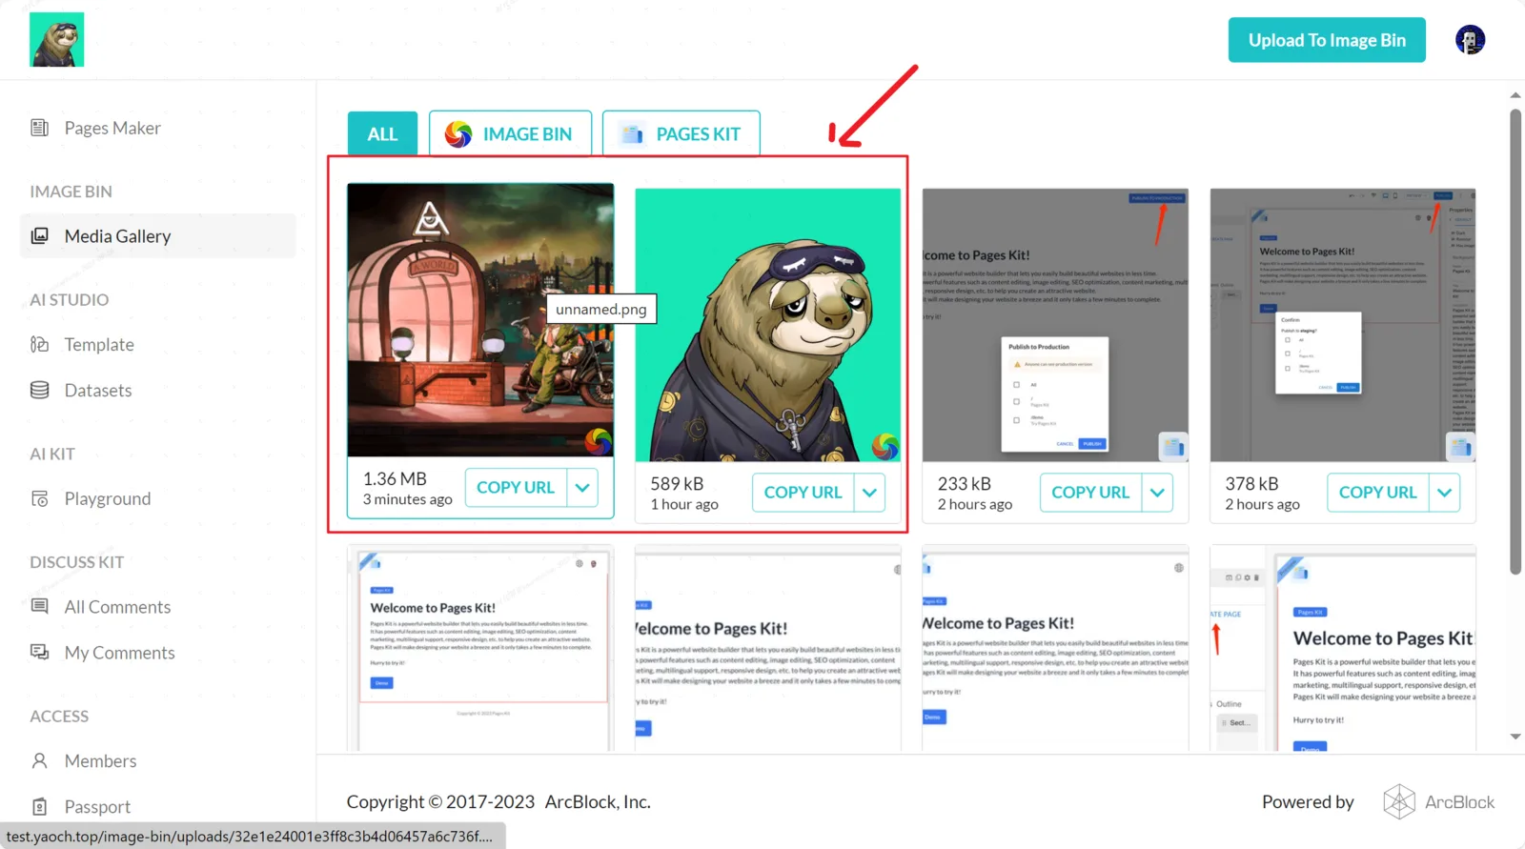Click the Image Bin badge on the 1.36 MB image
This screenshot has height=849, width=1525.
click(598, 440)
